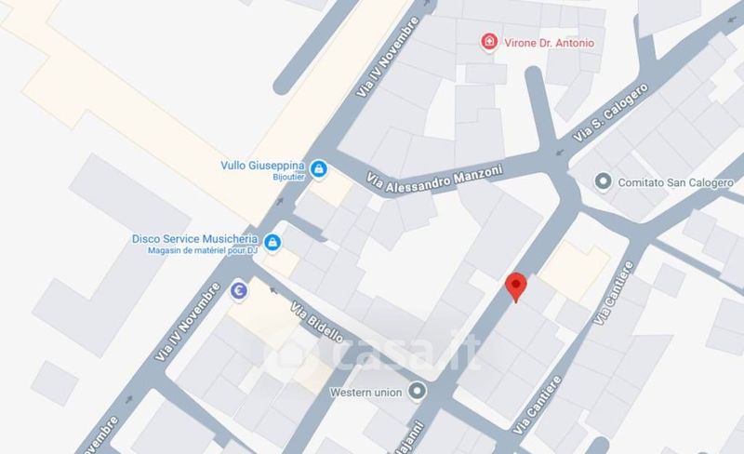Select the Magasin de matériel pour DJ subtitle
The height and width of the screenshot is (454, 744).
pyautogui.click(x=203, y=250)
